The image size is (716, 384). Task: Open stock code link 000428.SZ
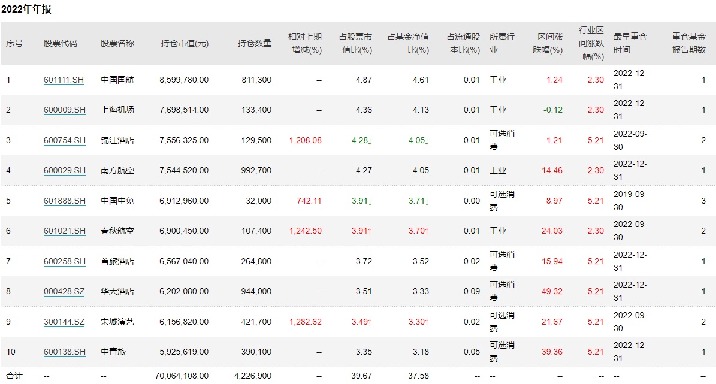[x=64, y=291]
